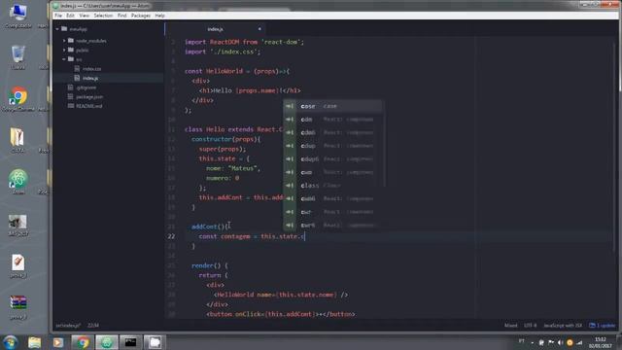Image resolution: width=622 pixels, height=350 pixels.
Task: Open the View menu
Action: pyautogui.click(x=85, y=16)
